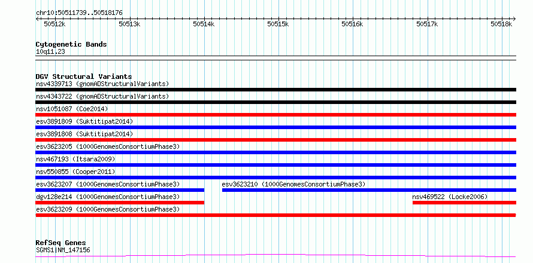Click the Cytogenetic Bands track heading
The image size is (533, 263).
coord(71,44)
